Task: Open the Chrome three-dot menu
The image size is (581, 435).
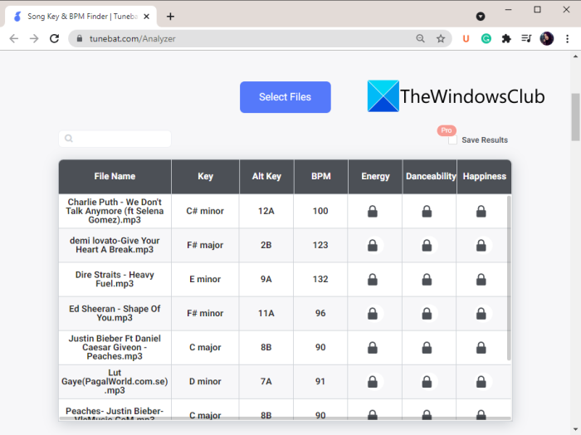Action: [x=567, y=38]
